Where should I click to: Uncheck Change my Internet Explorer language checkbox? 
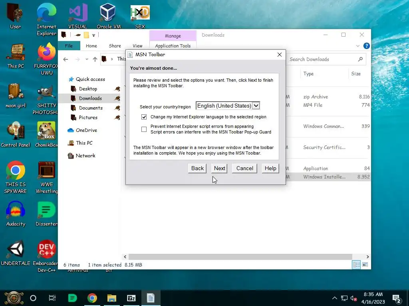pyautogui.click(x=144, y=117)
